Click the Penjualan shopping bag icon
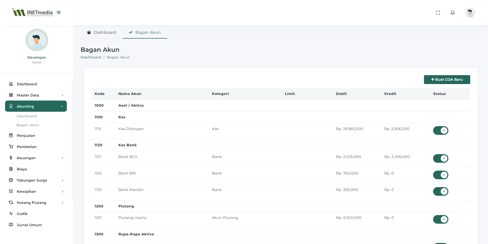The height and width of the screenshot is (244, 488). (11, 136)
